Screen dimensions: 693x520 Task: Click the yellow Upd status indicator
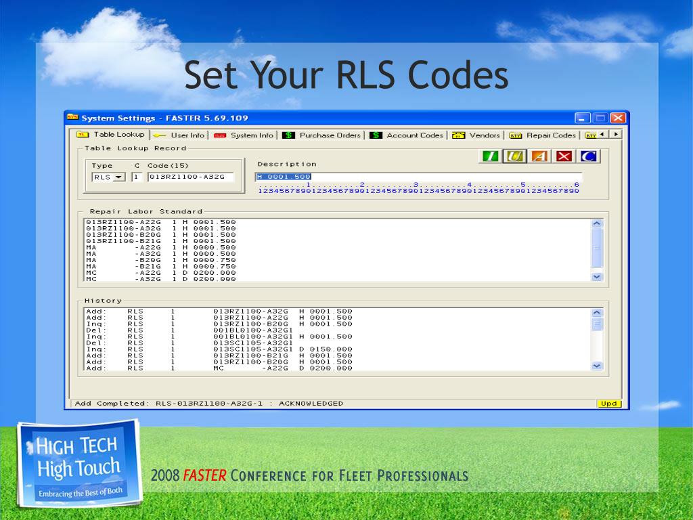point(608,404)
